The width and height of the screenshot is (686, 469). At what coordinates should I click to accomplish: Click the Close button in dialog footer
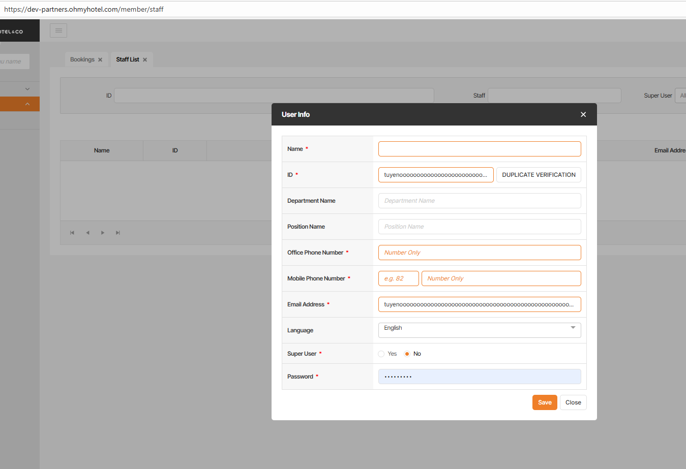[573, 402]
